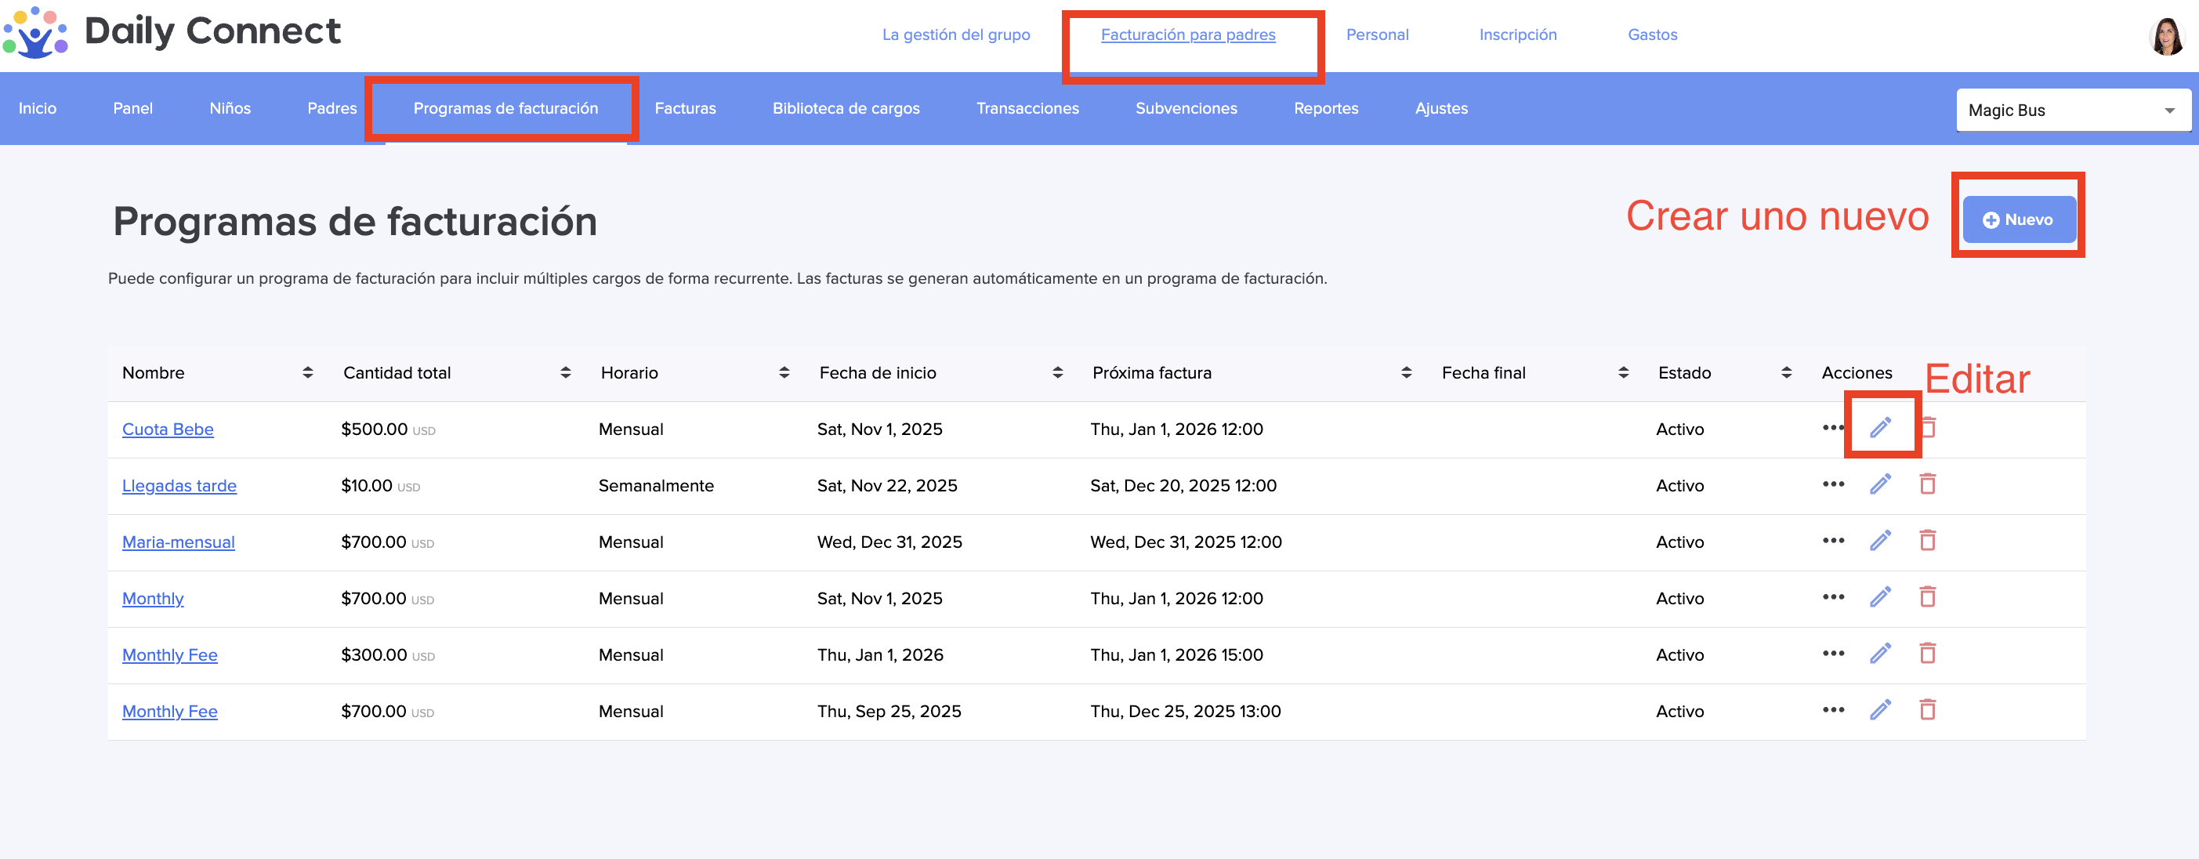Screen dimensions: 2199x859
Task: Open the Biblioteca de cargos tab
Action: tap(845, 108)
